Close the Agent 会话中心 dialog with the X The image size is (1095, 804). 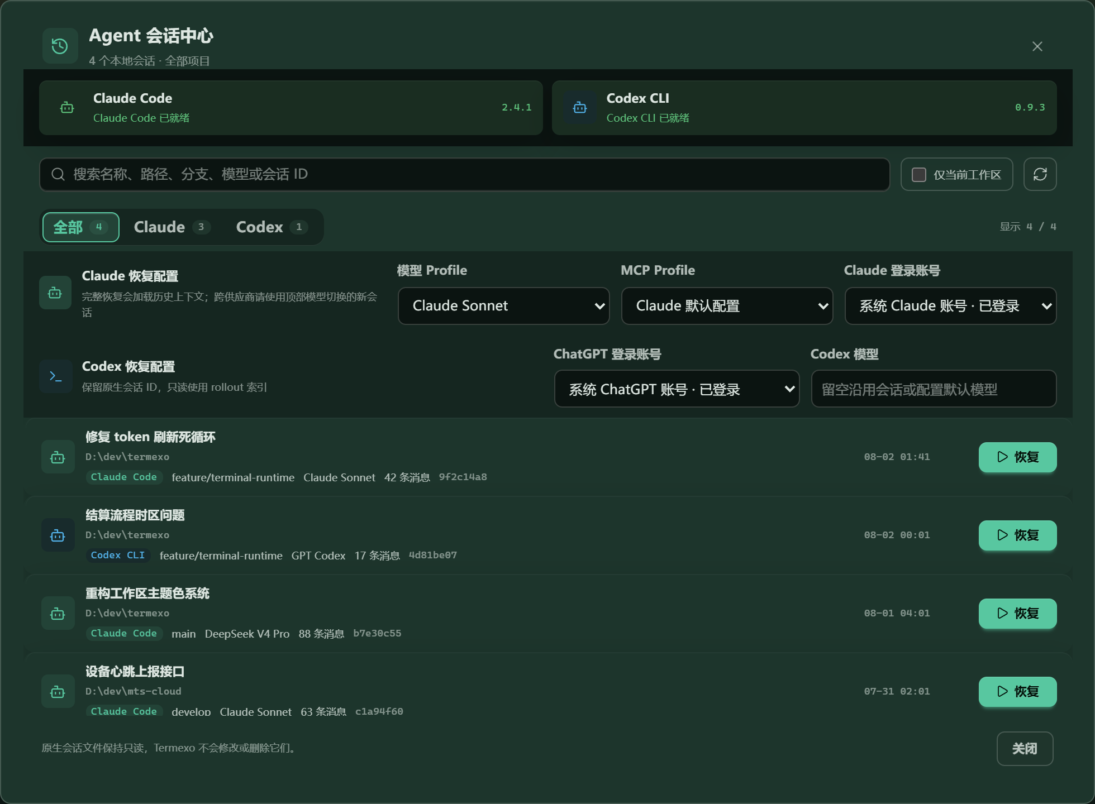(x=1037, y=46)
